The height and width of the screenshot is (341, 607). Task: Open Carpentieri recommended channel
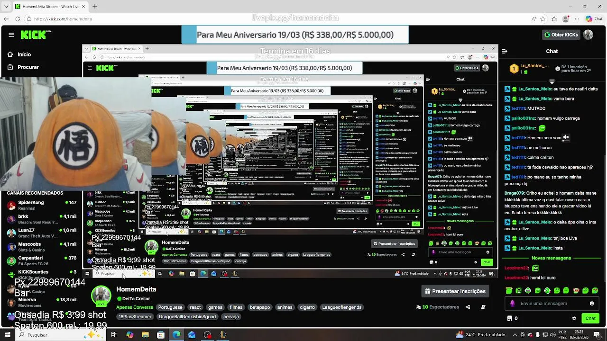pos(42,260)
